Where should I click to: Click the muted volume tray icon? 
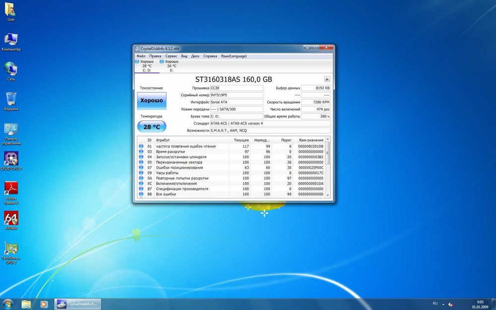[x=450, y=305]
